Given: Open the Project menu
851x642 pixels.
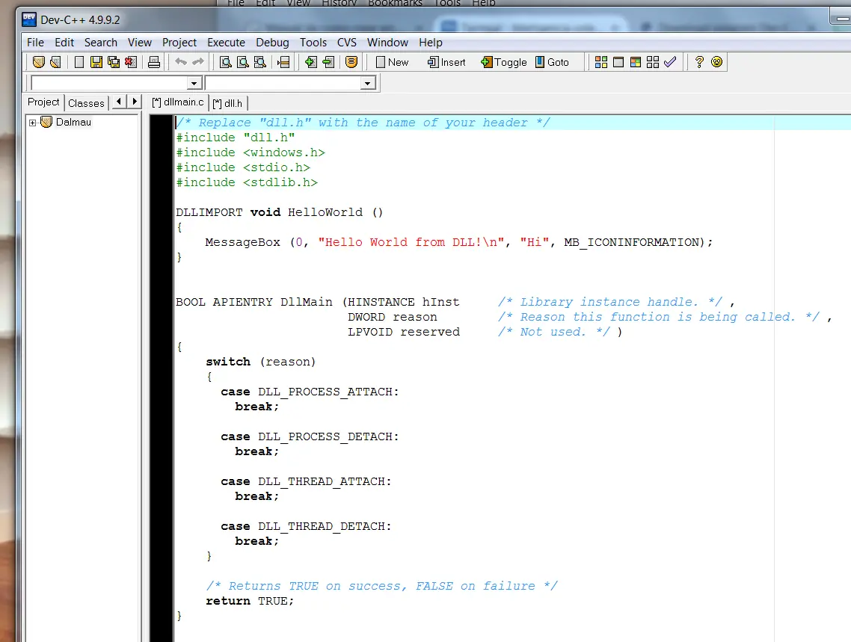Looking at the screenshot, I should tap(179, 43).
